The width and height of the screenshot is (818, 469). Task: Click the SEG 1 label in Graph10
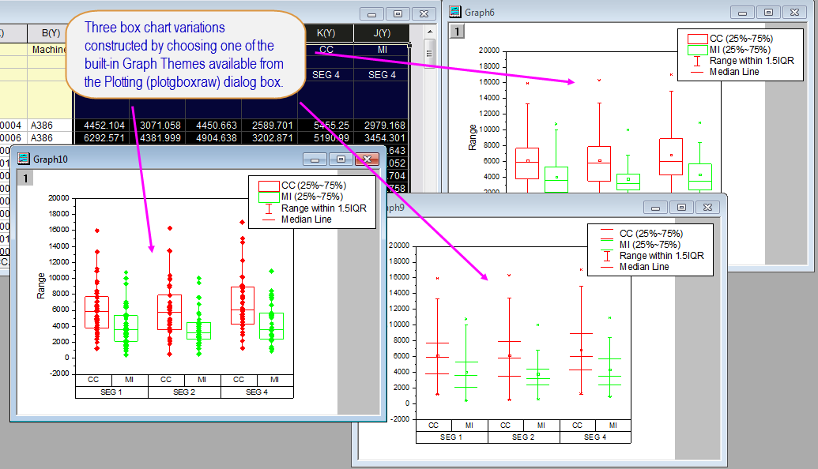[111, 392]
